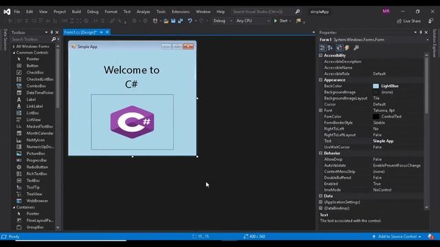
Task: Expand the All Windows Forms group
Action: coord(14,47)
